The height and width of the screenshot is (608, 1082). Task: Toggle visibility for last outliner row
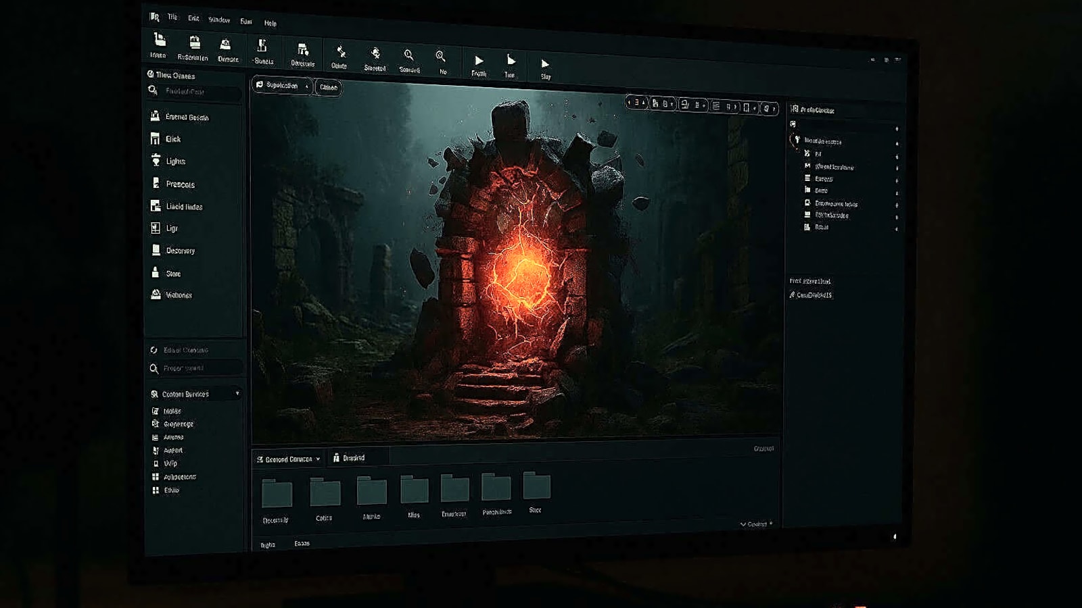click(897, 229)
